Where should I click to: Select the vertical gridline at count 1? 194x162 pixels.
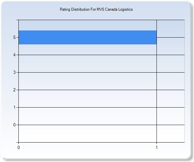[x=156, y=97]
